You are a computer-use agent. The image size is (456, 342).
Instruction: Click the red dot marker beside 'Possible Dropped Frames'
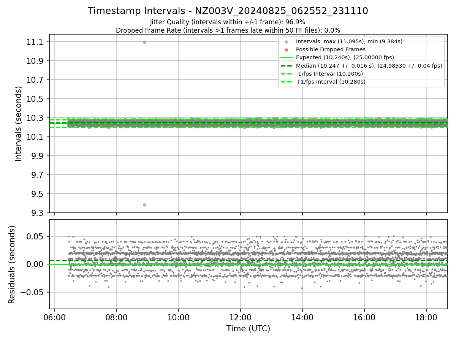point(287,50)
